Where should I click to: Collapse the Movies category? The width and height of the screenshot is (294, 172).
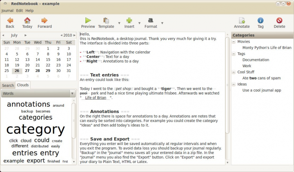pos(234,41)
